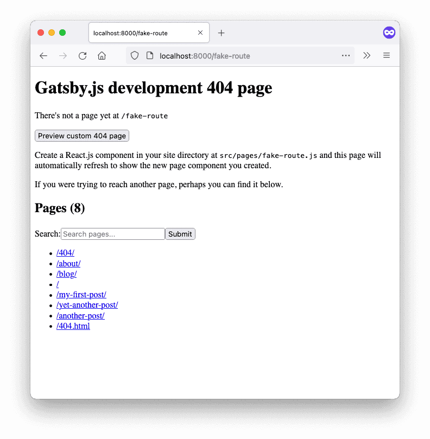Open the /about/ page link
Screen dimensions: 430x439
click(68, 264)
